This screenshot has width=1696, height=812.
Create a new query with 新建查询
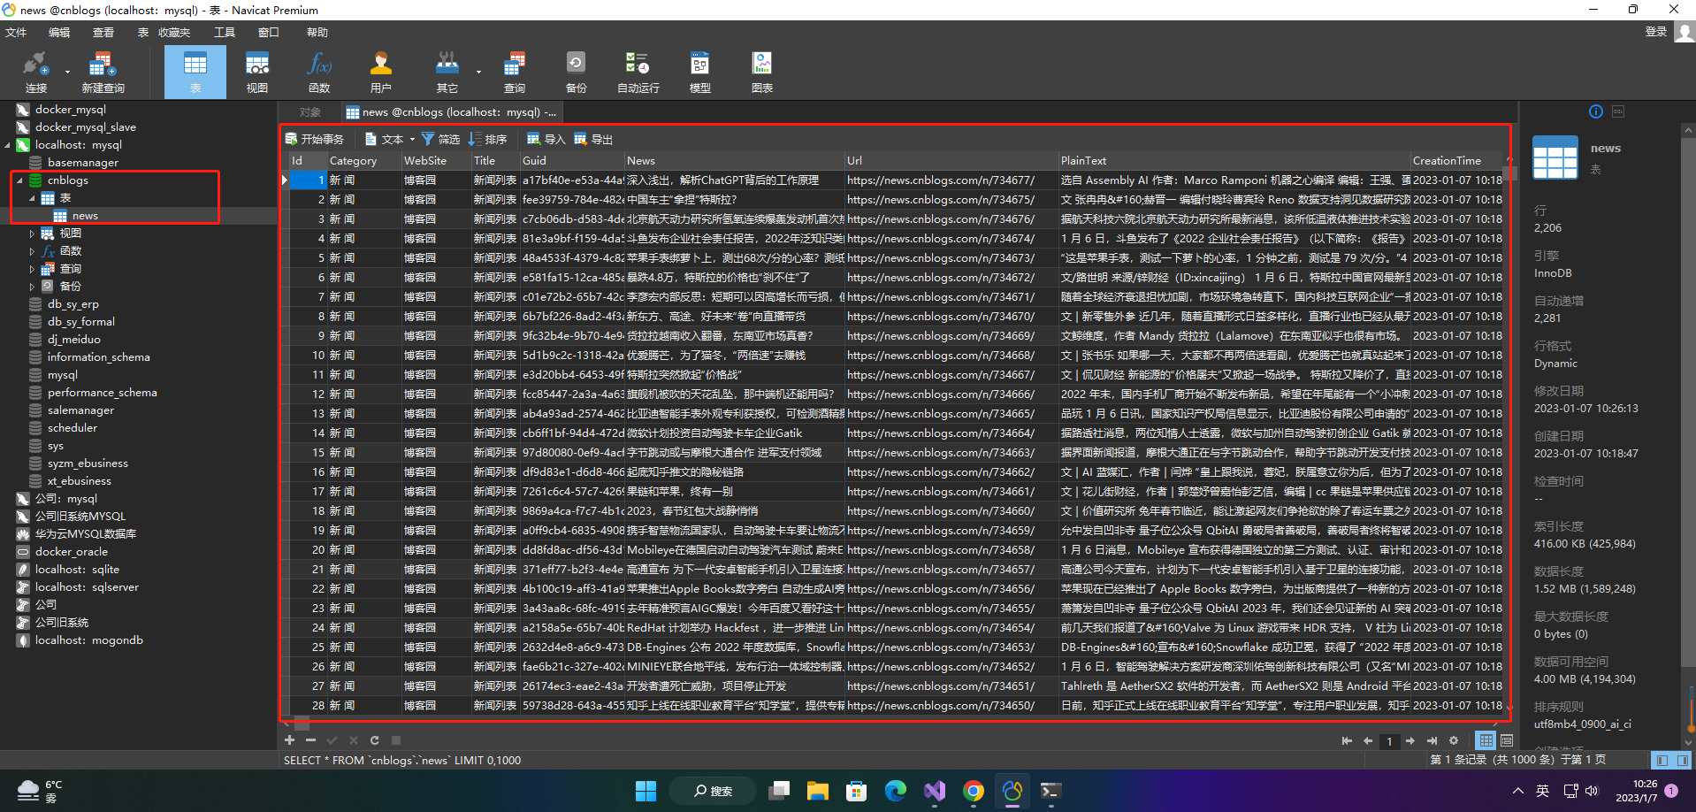pos(103,72)
